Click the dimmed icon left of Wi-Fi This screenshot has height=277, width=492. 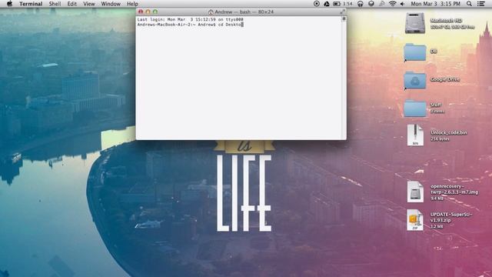382,4
